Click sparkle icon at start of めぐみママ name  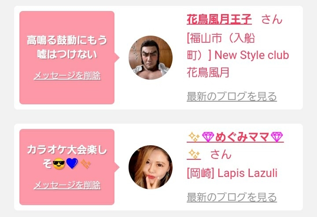[x=194, y=137]
